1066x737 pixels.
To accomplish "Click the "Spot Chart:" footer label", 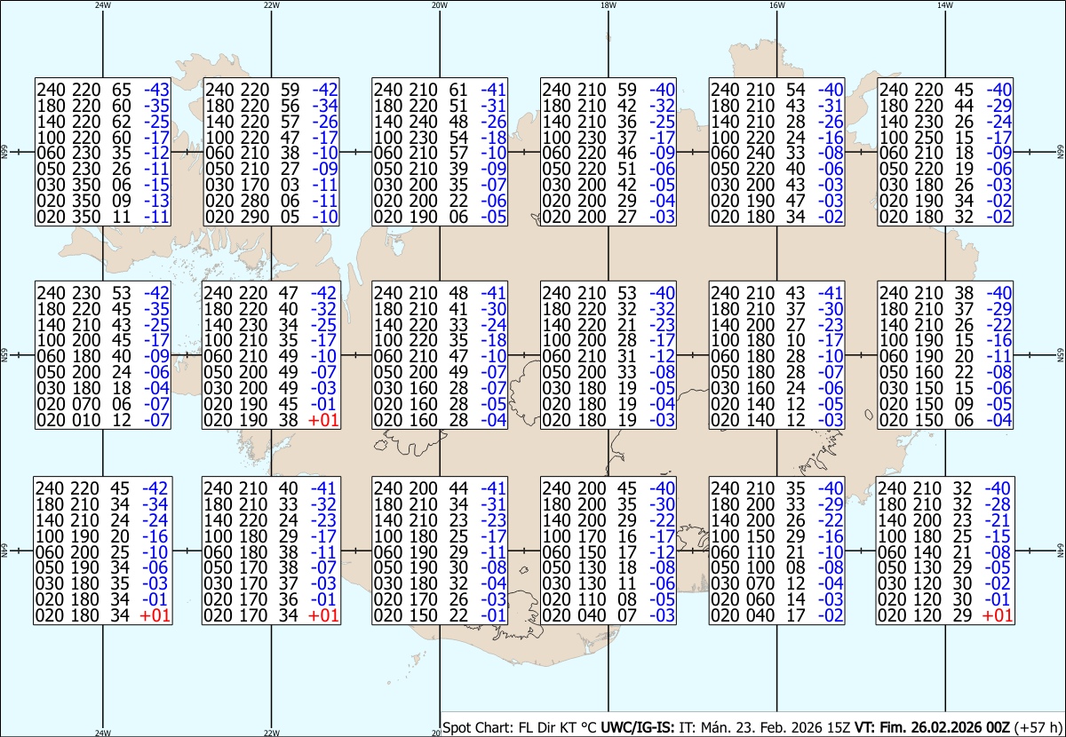I will 477,726.
